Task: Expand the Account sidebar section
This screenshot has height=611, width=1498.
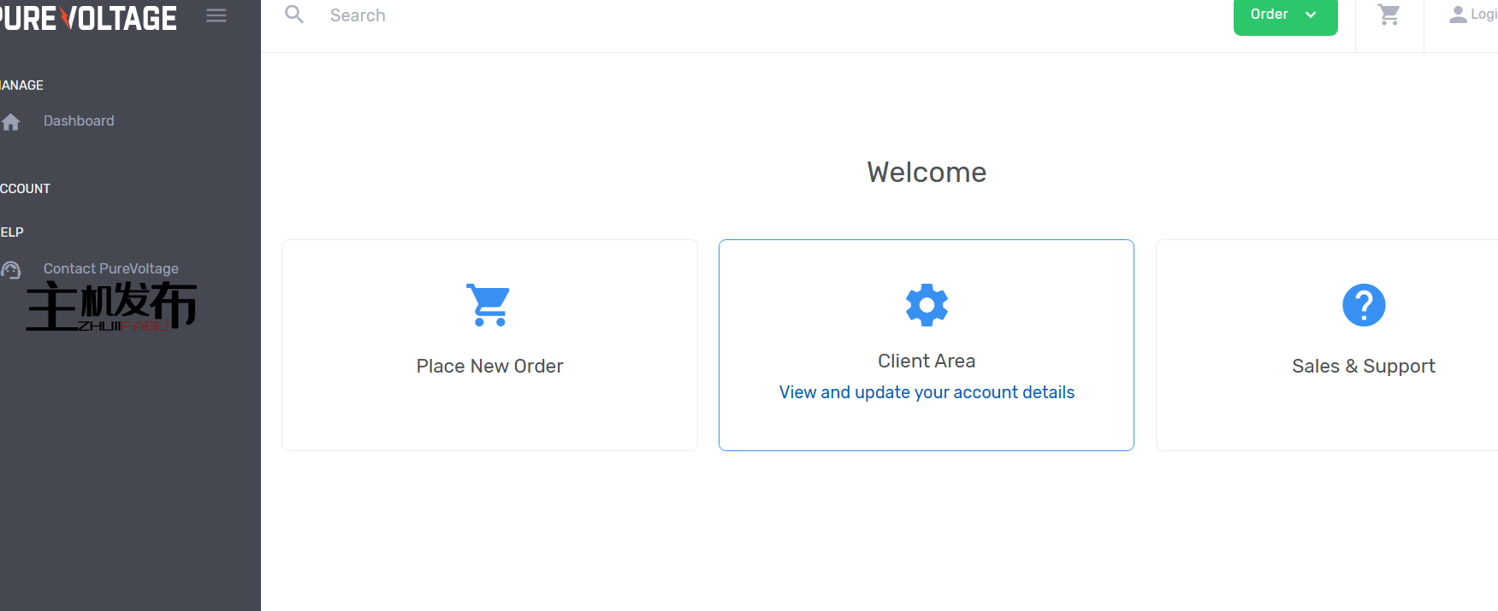Action: click(x=26, y=189)
